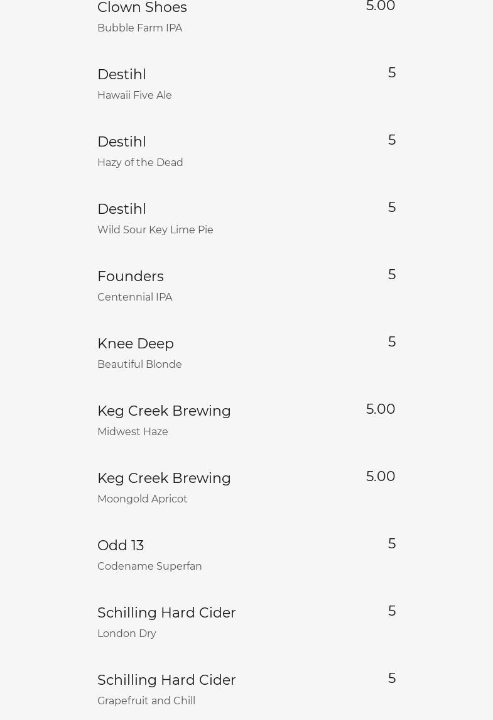
Task: Click the price next to Knee Deep
Action: click(392, 342)
